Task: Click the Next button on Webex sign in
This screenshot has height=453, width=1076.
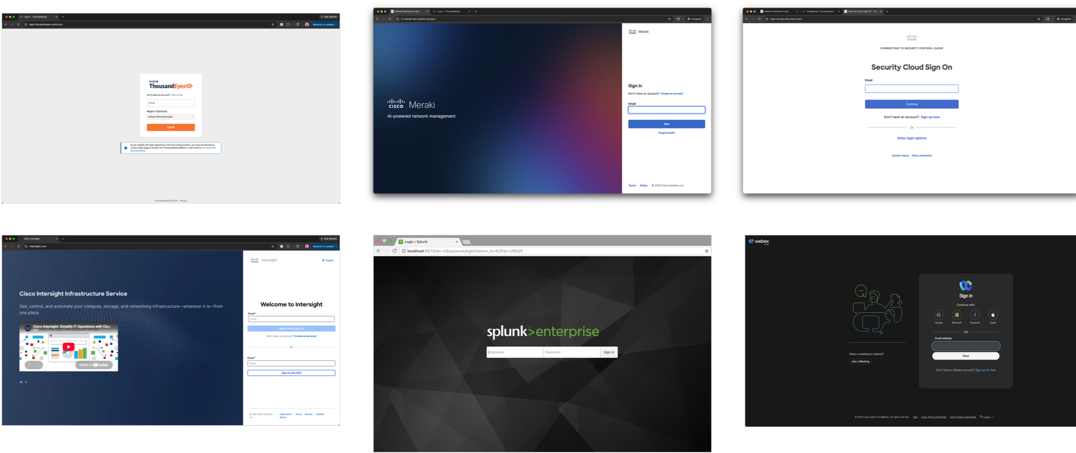Action: click(966, 356)
